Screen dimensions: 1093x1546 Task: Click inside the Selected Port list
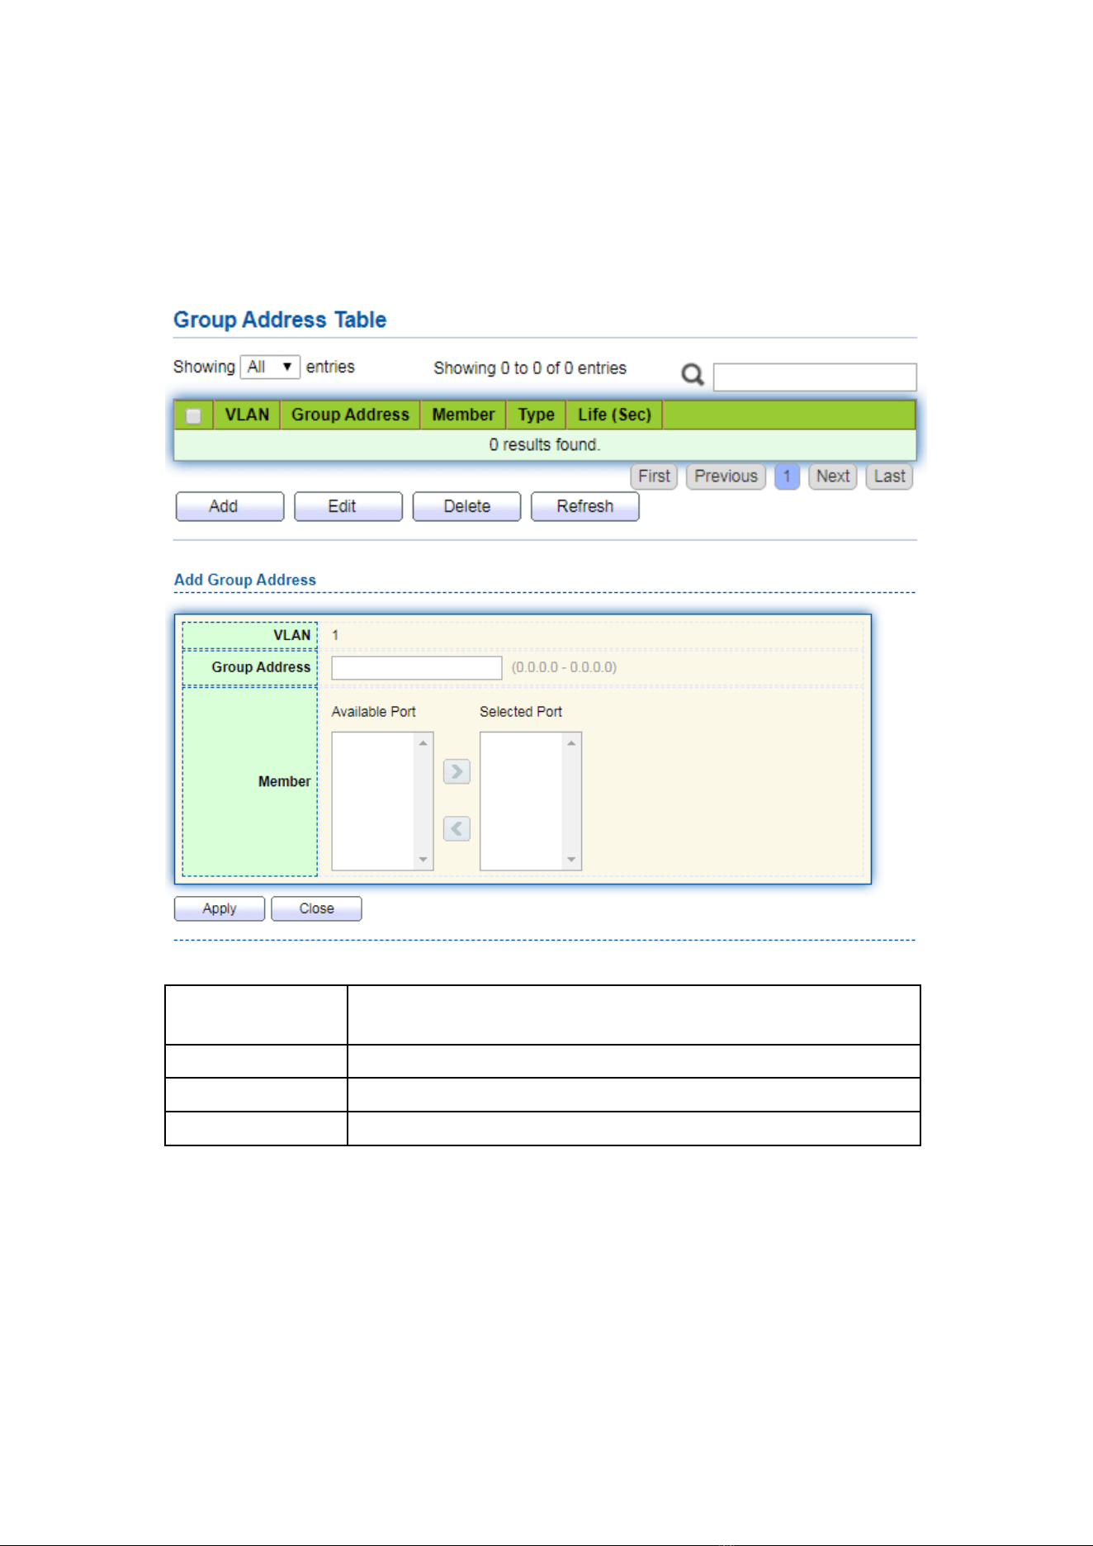(x=521, y=801)
